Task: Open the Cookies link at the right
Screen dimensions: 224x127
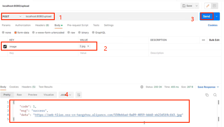Action: tap(213, 25)
